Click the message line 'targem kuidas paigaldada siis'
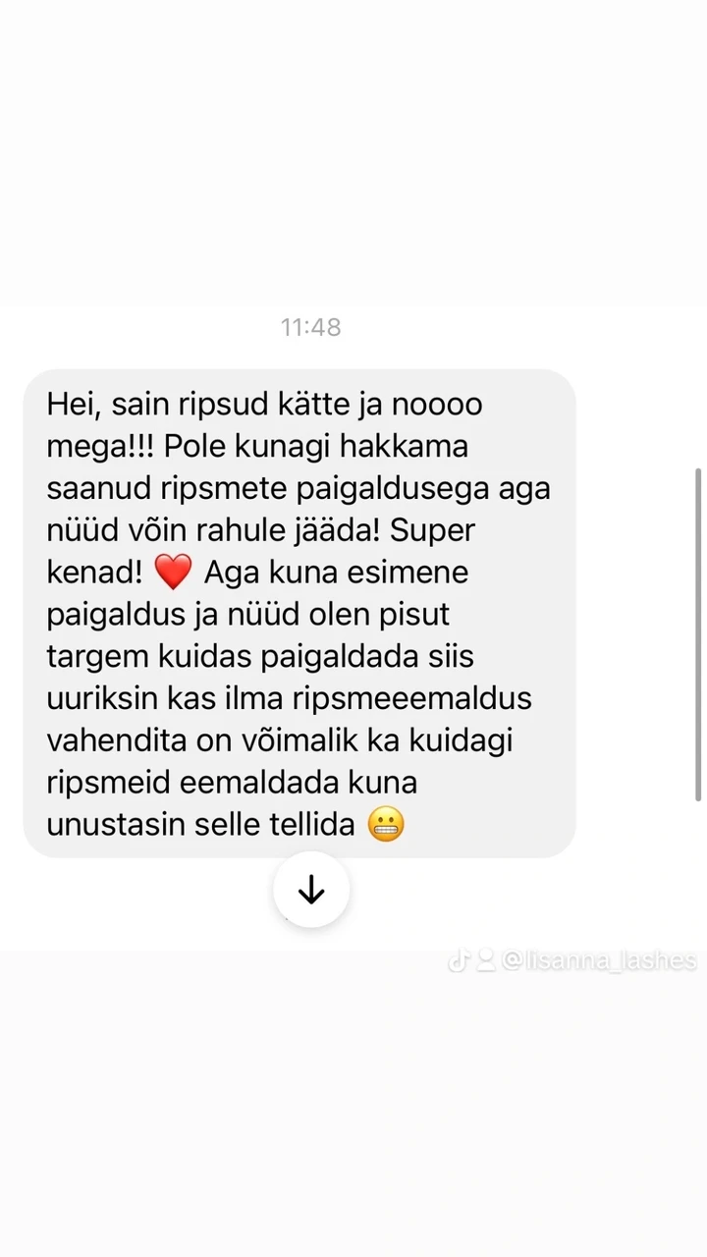 [x=260, y=657]
